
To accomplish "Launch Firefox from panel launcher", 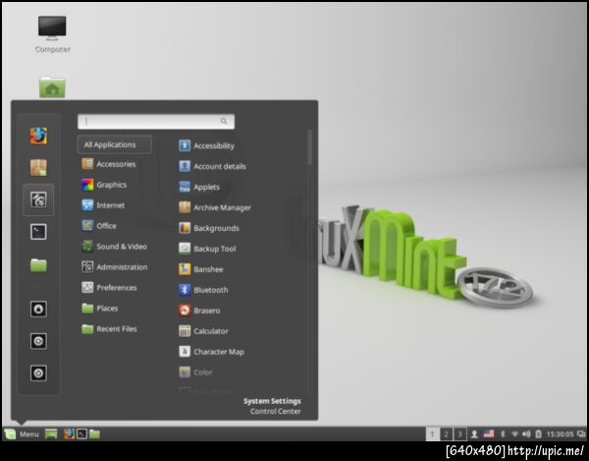I will click(x=69, y=433).
